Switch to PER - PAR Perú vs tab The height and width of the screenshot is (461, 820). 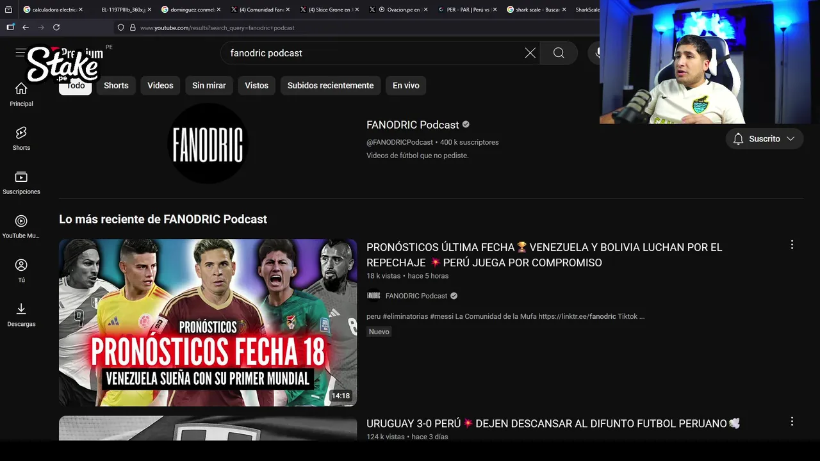click(x=468, y=10)
